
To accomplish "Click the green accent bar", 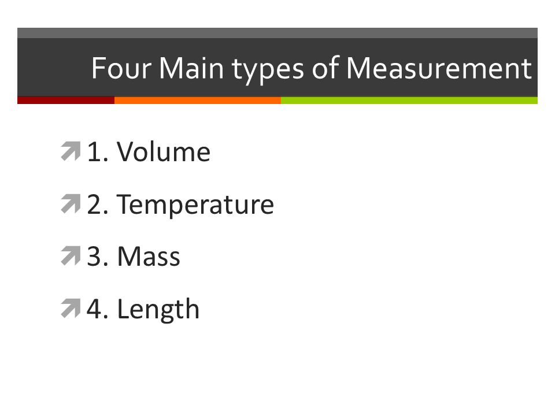I will 409,101.
